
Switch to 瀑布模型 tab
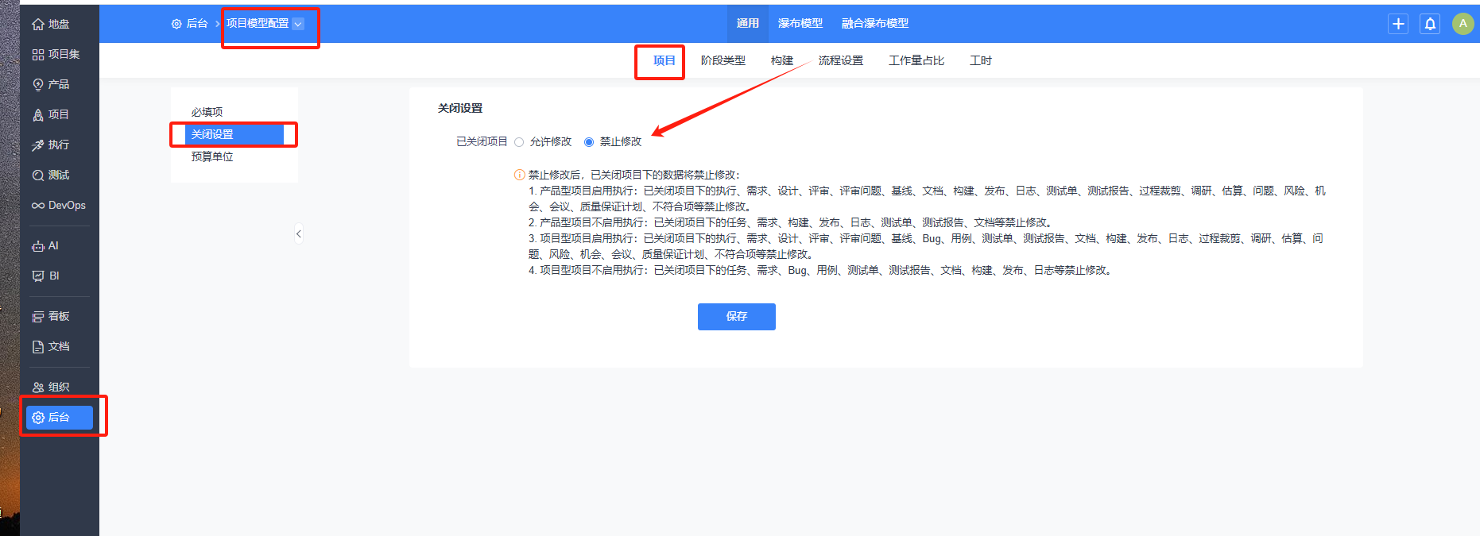pyautogui.click(x=800, y=24)
